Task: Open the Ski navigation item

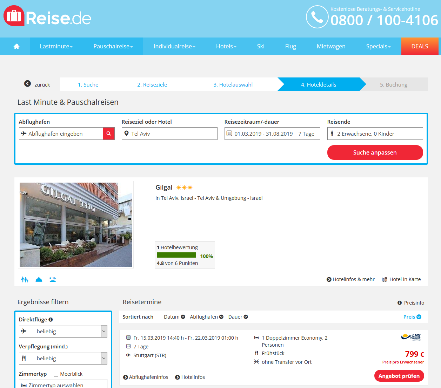Action: click(x=261, y=46)
